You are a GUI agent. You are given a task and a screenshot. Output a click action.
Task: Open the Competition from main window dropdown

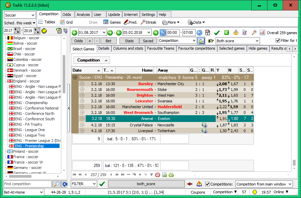[x=290, y=184]
